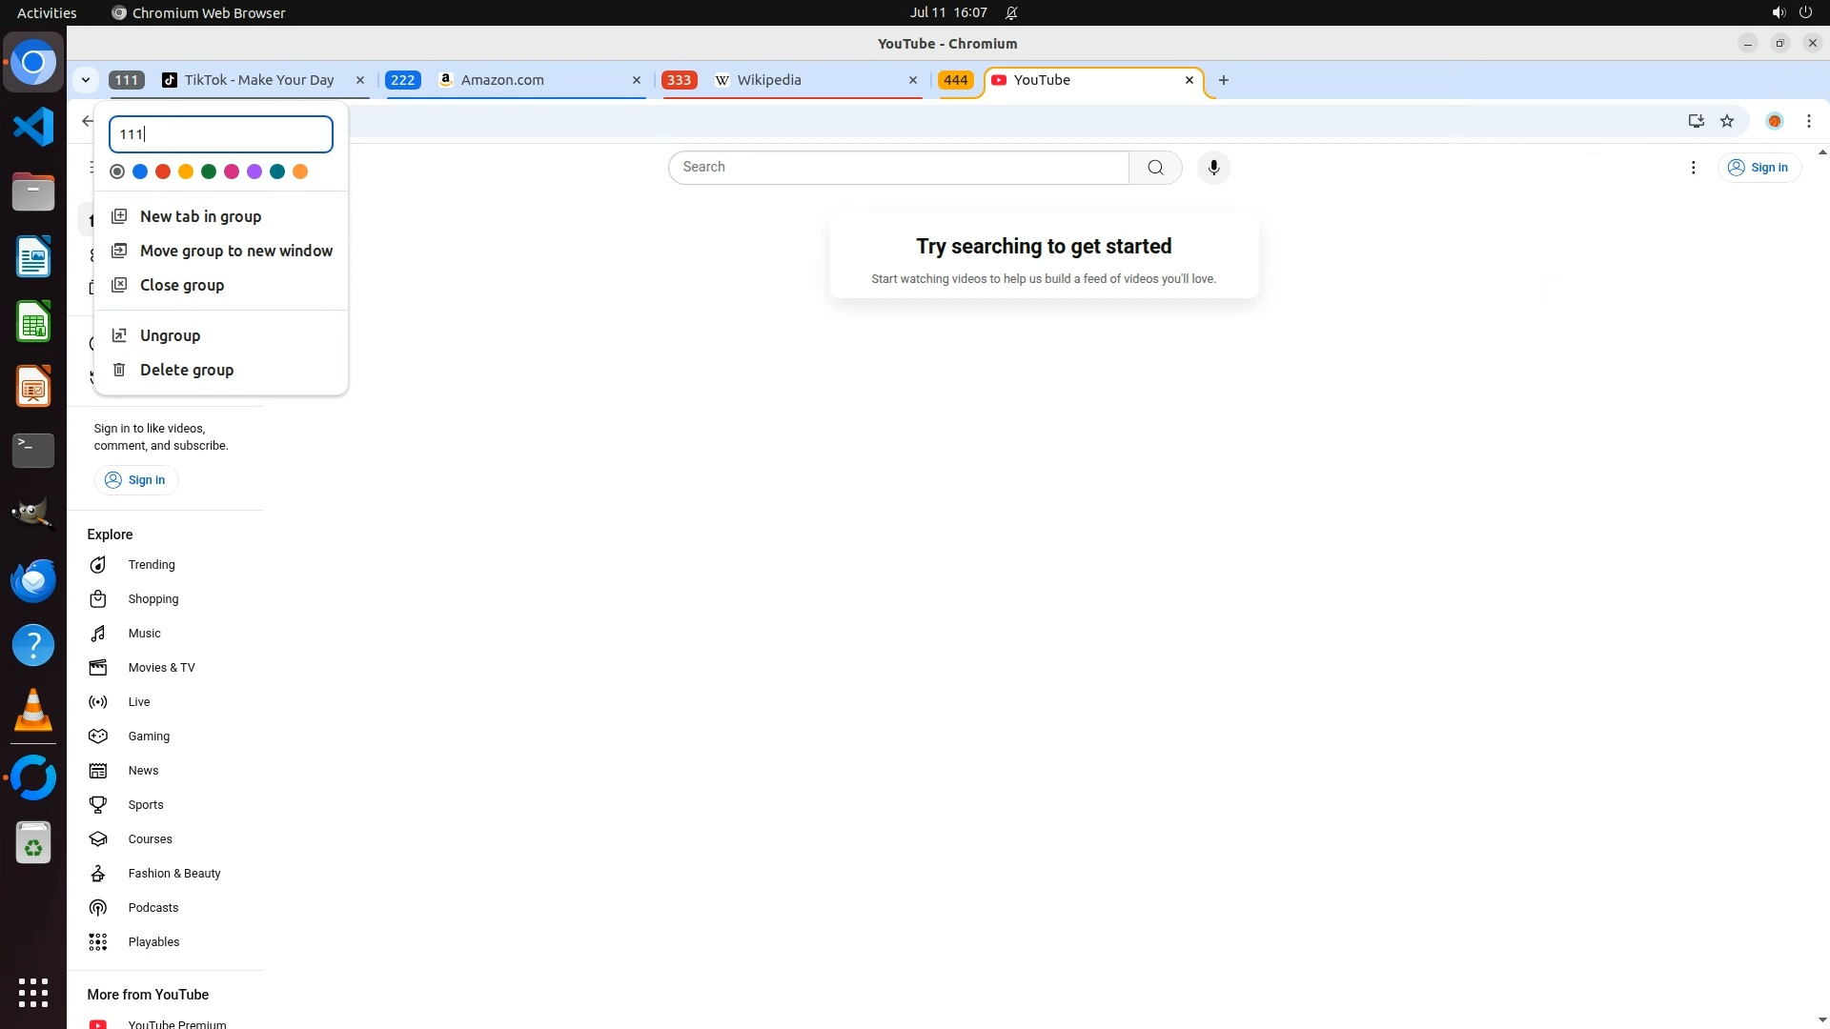
Task: Collapse the 333 tab group label
Action: pos(679,80)
